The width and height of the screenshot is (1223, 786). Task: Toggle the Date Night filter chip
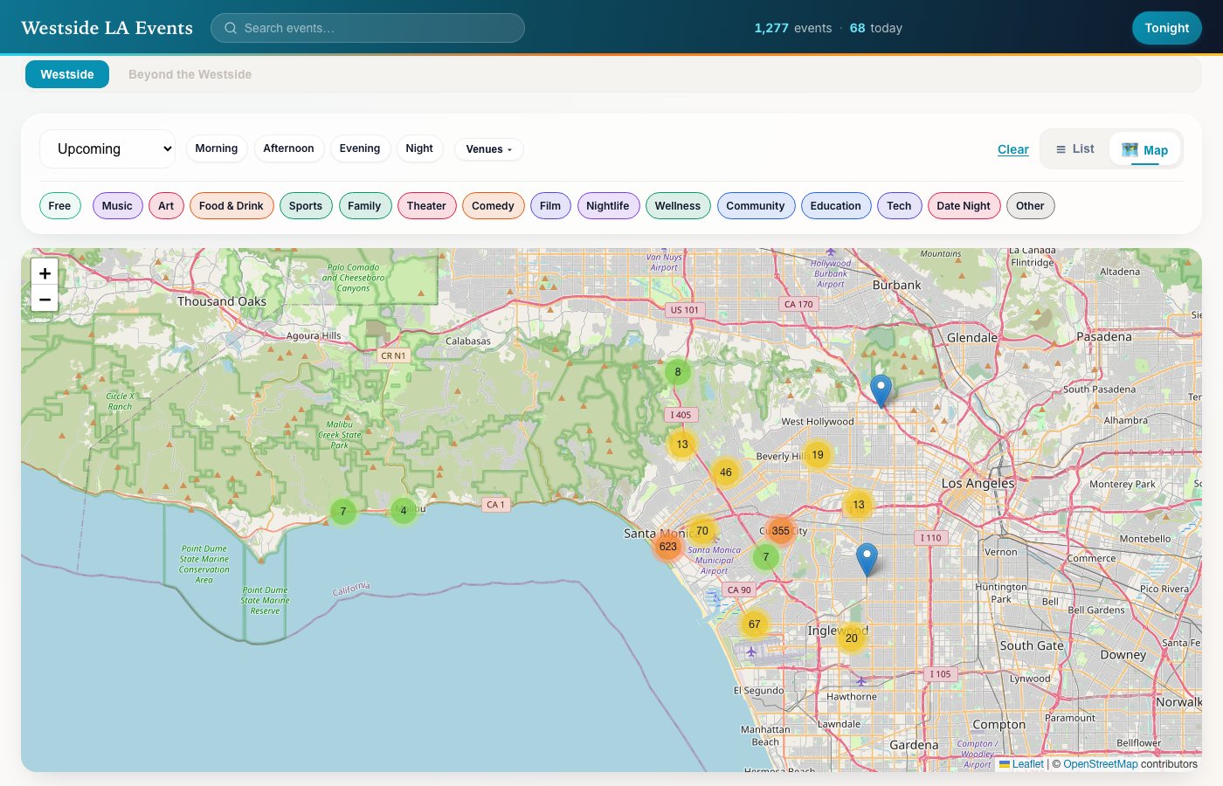(x=964, y=206)
